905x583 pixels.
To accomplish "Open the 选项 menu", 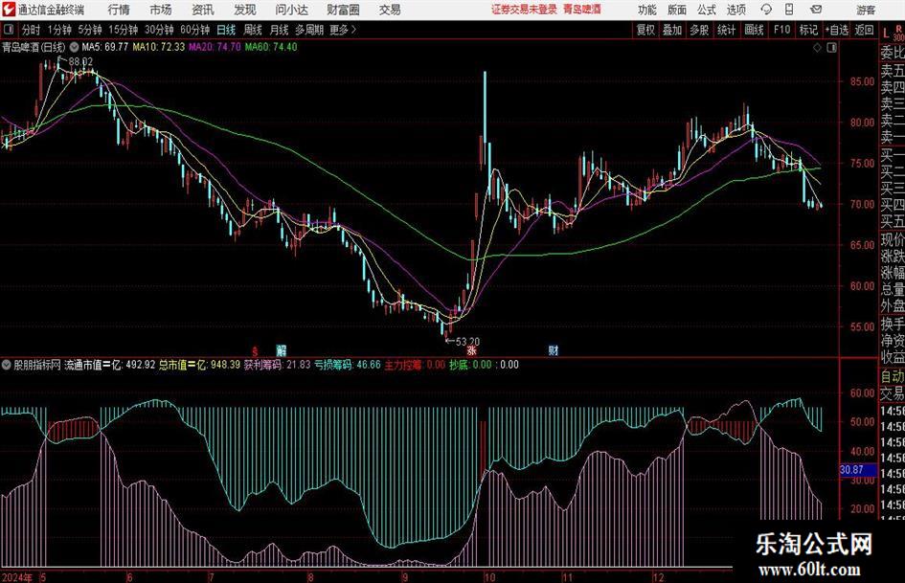I will (x=735, y=10).
